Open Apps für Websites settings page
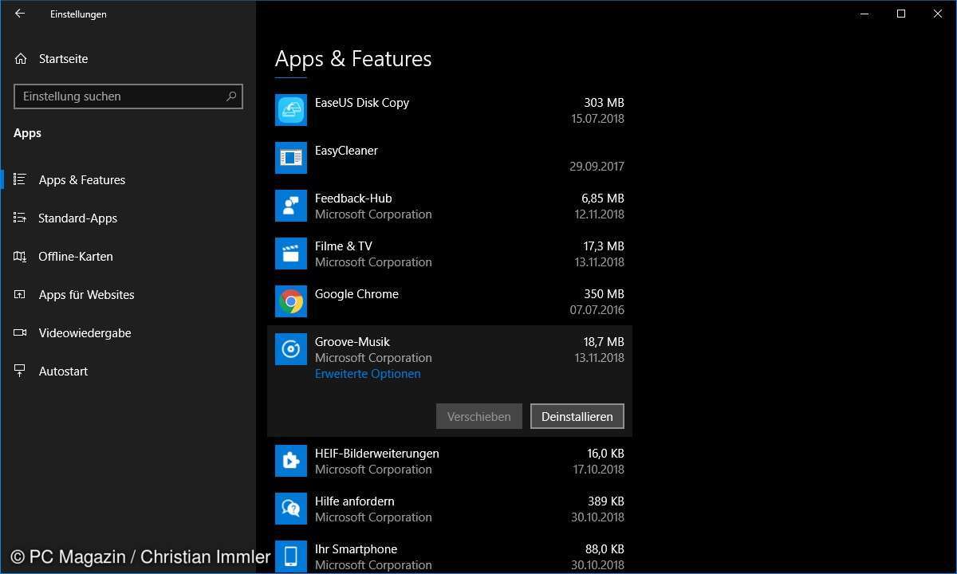Viewport: 957px width, 574px height. pyautogui.click(x=86, y=294)
